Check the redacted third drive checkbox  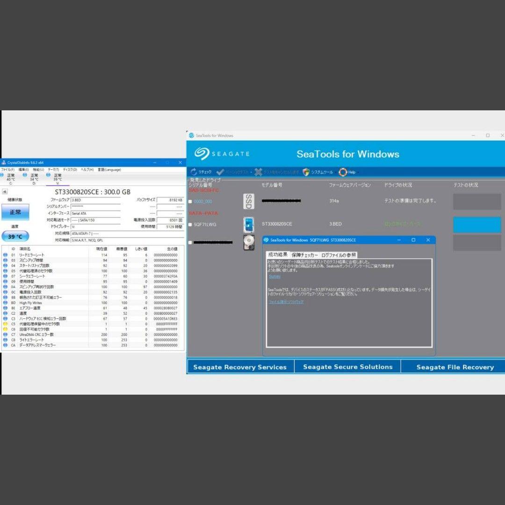pos(190,242)
